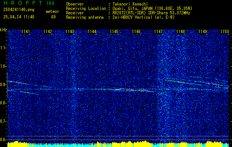The height and width of the screenshot is (147, 232).
Task: Click the Observer field label
Action: coord(75,4)
